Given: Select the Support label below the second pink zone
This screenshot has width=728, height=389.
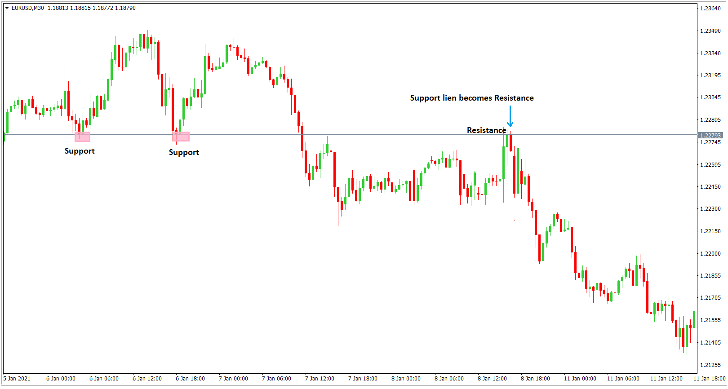Looking at the screenshot, I should pos(184,152).
